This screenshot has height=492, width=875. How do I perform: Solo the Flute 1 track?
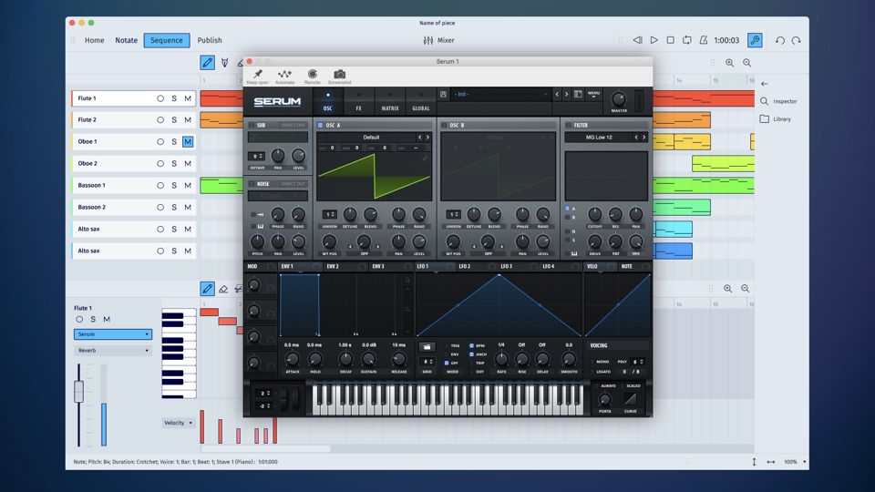pyautogui.click(x=174, y=98)
